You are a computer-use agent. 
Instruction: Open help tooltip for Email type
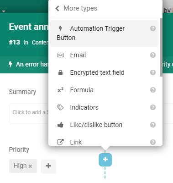pyautogui.click(x=153, y=55)
